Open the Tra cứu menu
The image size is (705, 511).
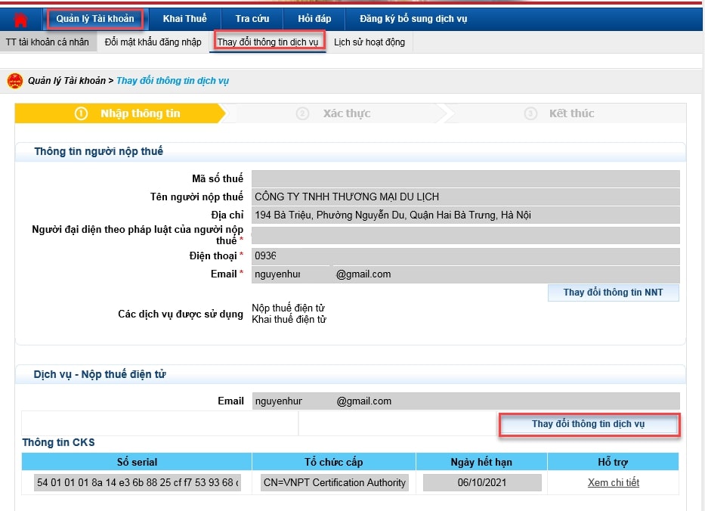(x=252, y=19)
